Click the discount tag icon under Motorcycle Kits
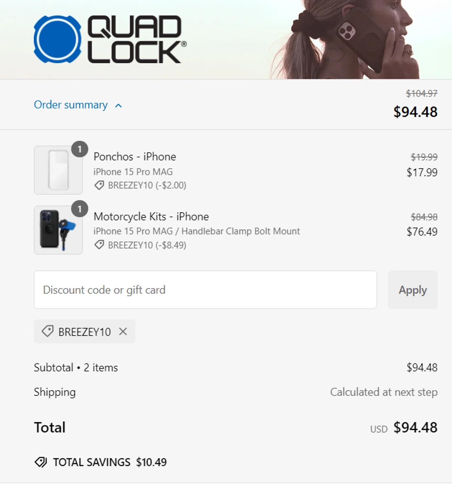 (x=99, y=245)
